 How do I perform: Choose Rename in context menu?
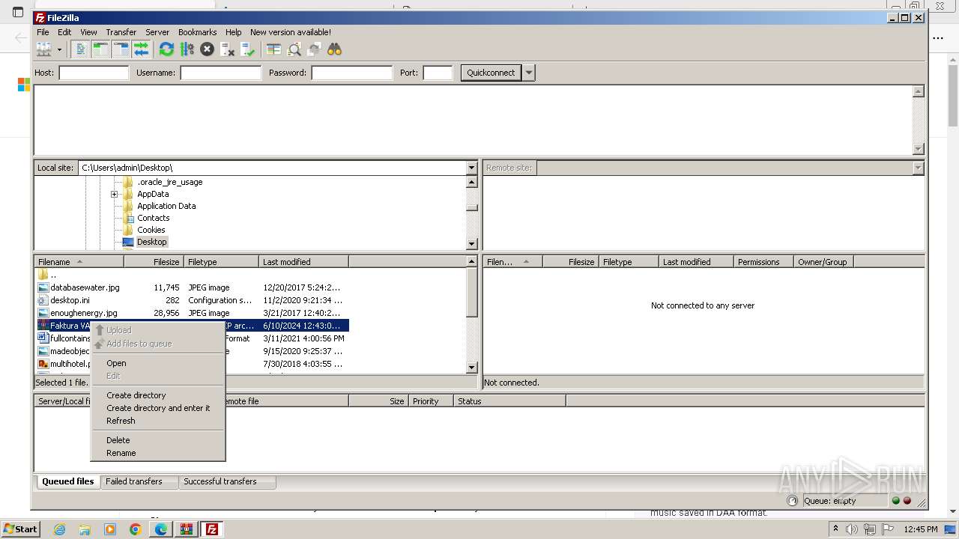(157, 453)
